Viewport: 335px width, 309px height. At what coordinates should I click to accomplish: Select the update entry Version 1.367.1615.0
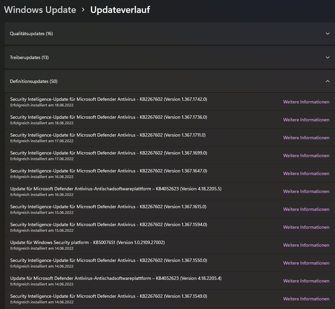170,210
